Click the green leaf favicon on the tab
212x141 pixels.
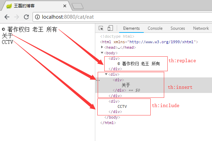click(9, 6)
